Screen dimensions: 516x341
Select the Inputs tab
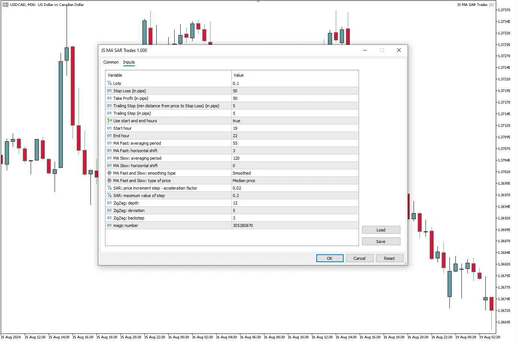pos(129,62)
